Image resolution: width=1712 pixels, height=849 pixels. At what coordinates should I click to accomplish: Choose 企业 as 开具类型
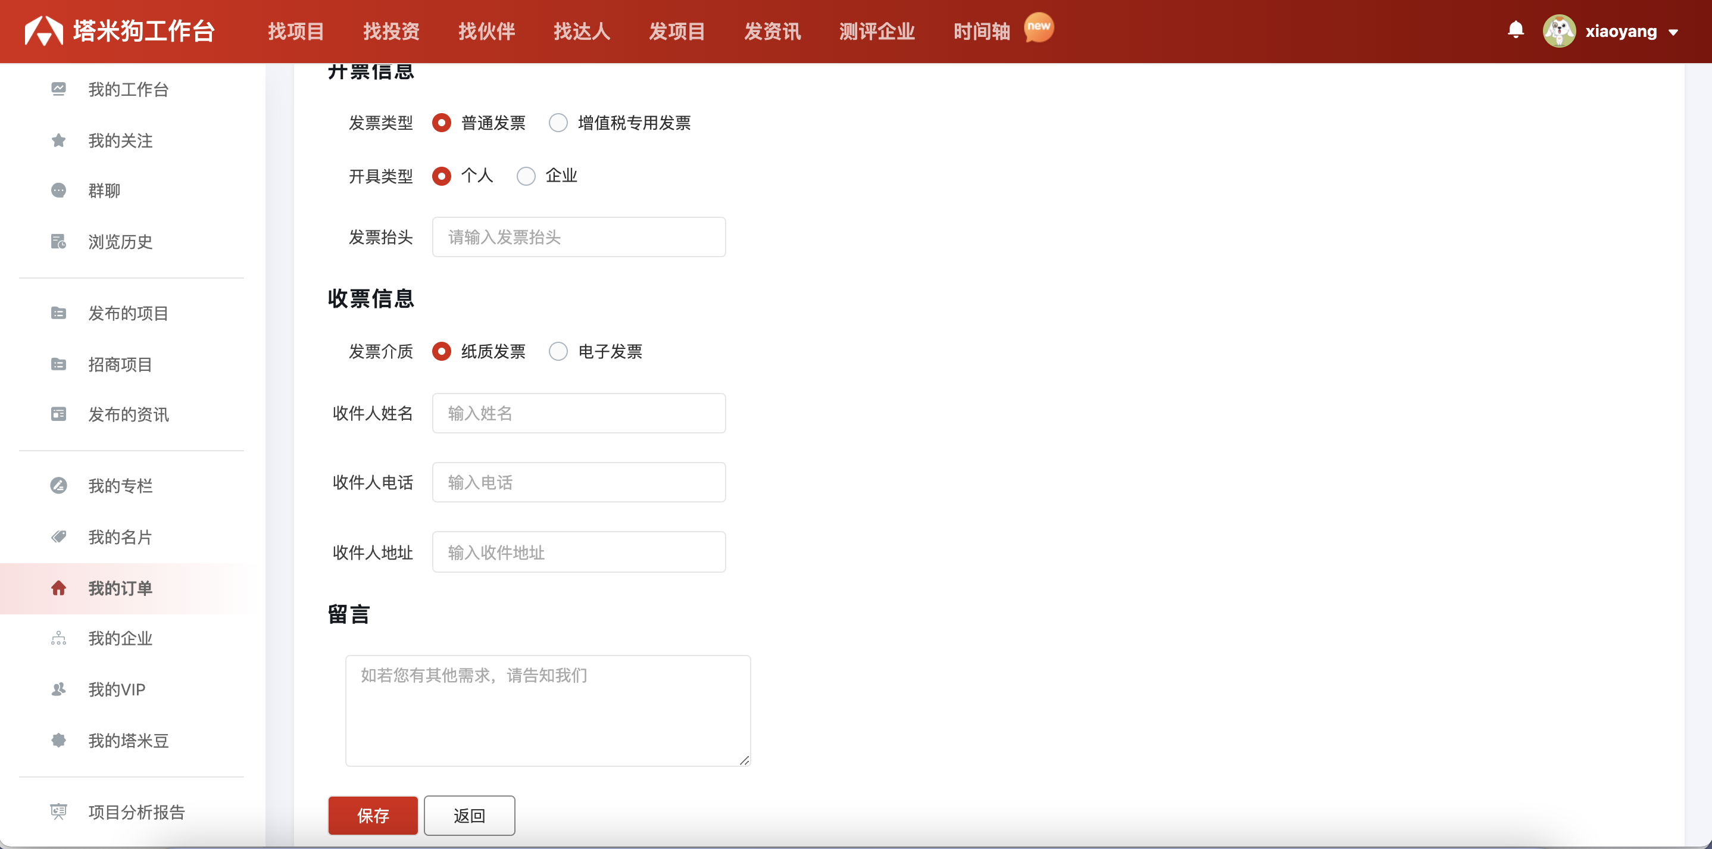[x=526, y=176]
